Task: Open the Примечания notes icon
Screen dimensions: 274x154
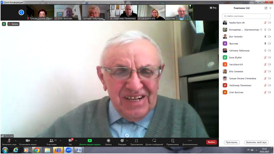Action: click(173, 141)
